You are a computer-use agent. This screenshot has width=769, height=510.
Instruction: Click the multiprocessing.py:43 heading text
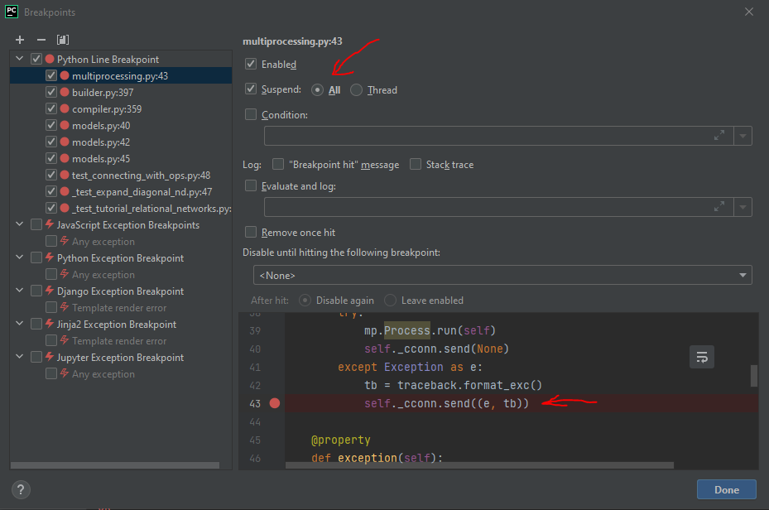click(292, 41)
